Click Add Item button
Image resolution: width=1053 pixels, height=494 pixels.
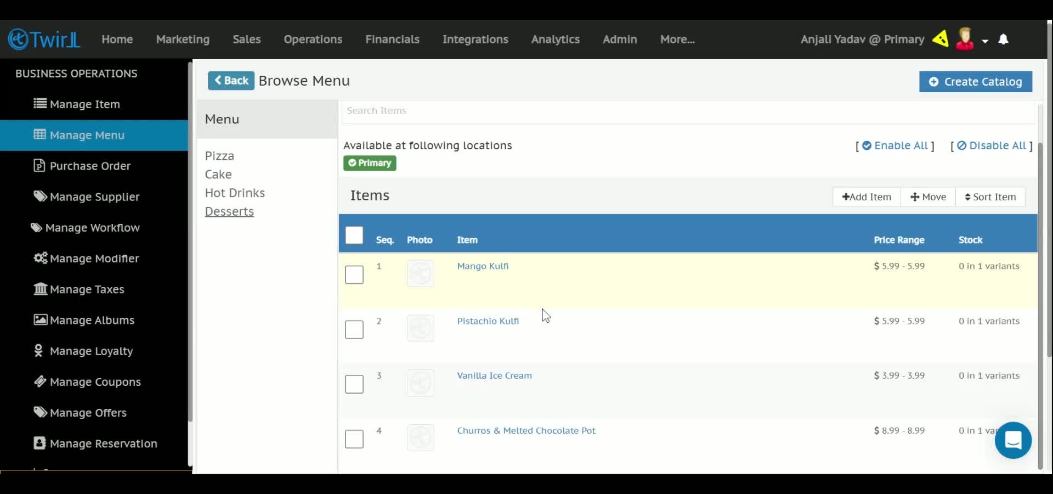[867, 197]
